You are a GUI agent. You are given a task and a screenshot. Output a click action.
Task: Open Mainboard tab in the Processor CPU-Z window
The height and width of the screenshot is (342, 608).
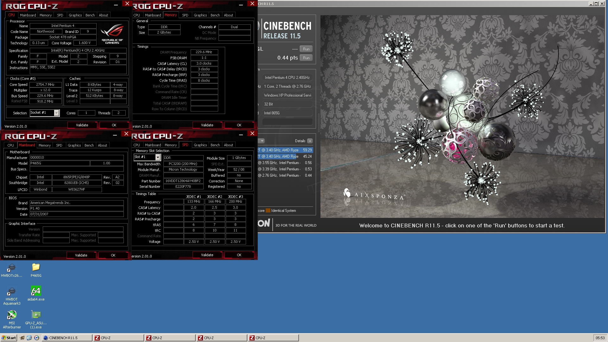point(28,15)
